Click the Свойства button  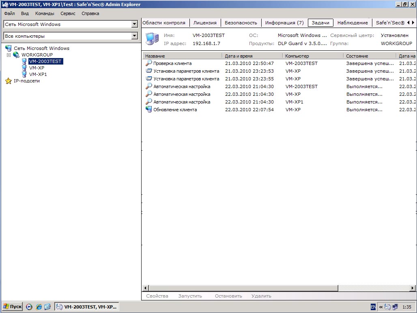[x=157, y=296]
